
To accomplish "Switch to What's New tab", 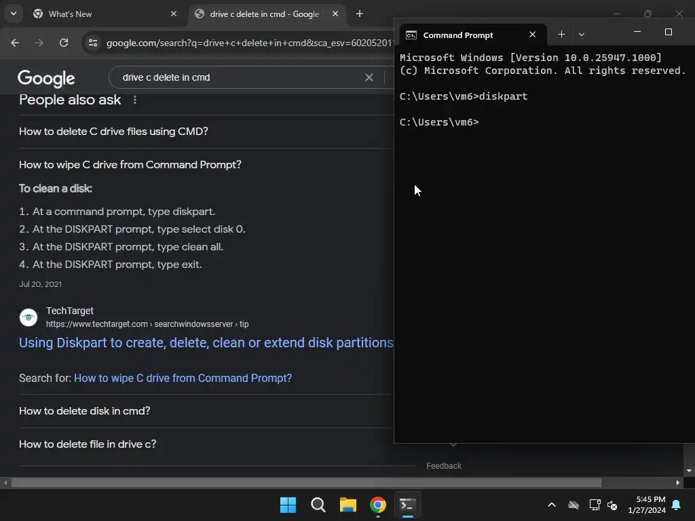I will pos(105,14).
